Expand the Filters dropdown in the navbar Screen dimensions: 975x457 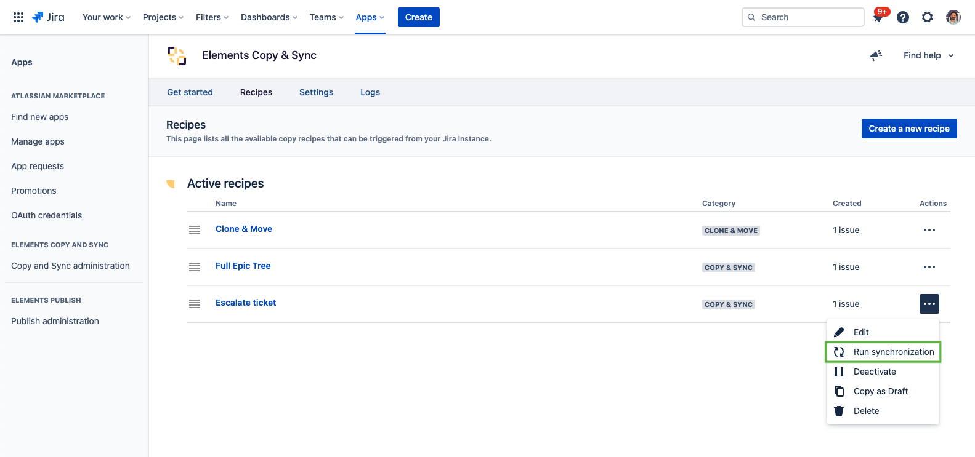[212, 17]
